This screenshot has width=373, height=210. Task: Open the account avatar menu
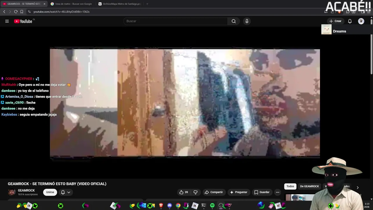click(361, 21)
